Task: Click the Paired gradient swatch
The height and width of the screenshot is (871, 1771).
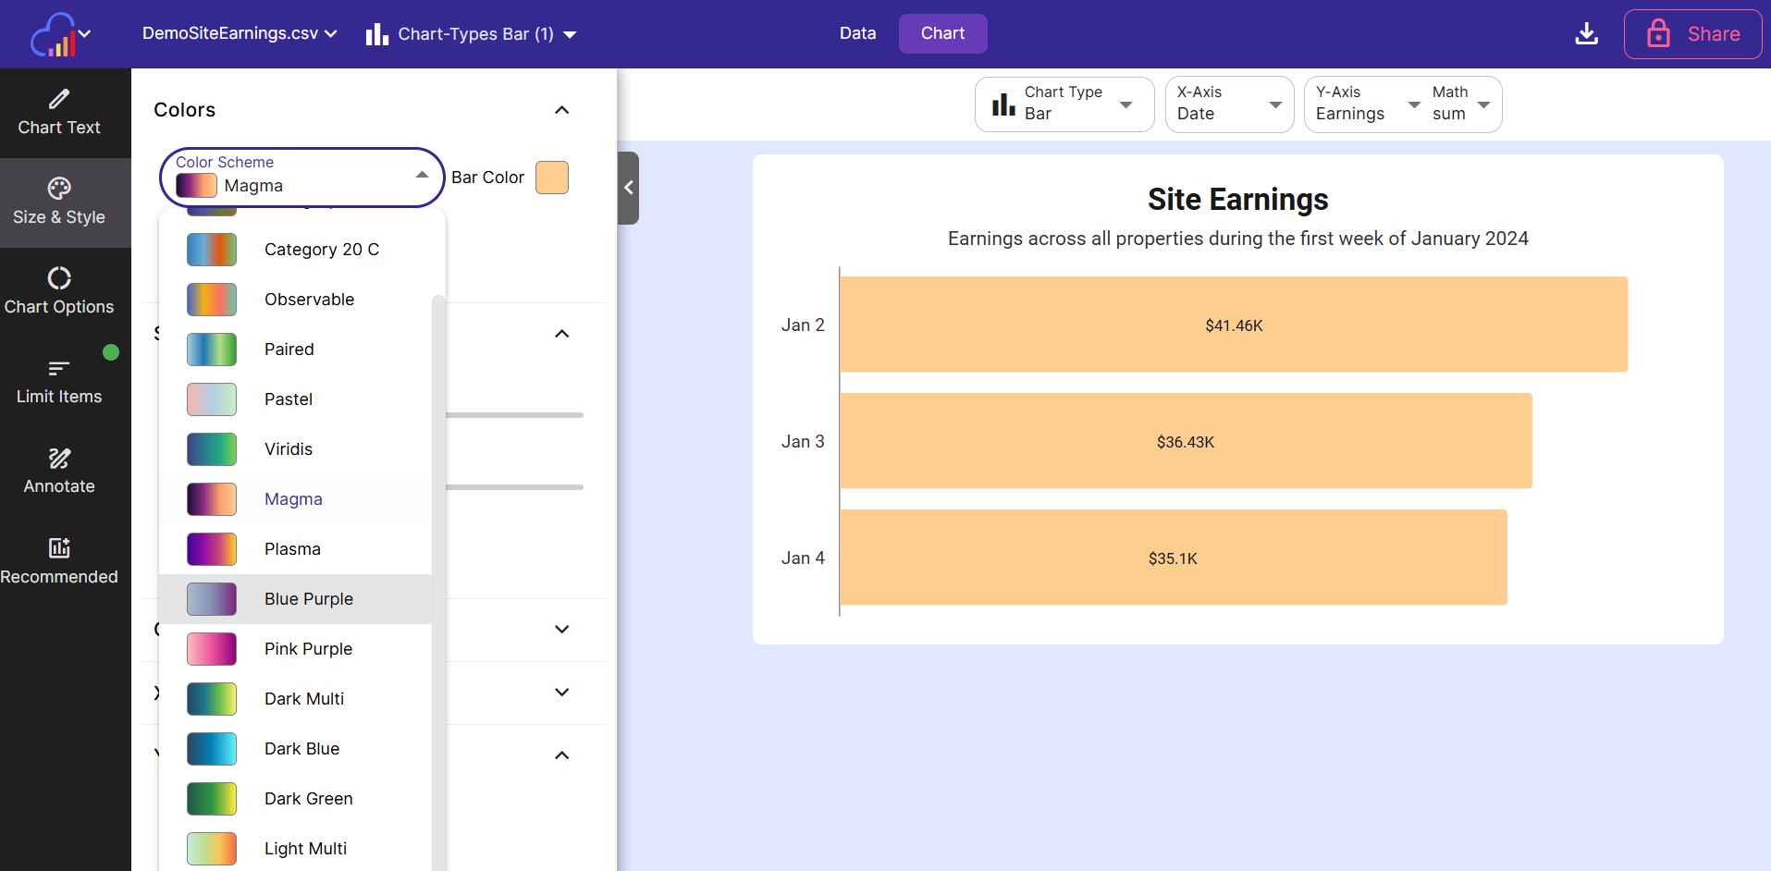Action: coord(212,350)
